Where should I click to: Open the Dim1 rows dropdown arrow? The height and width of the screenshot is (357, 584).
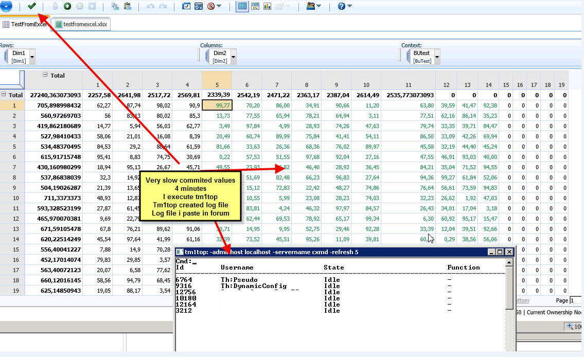(32, 57)
